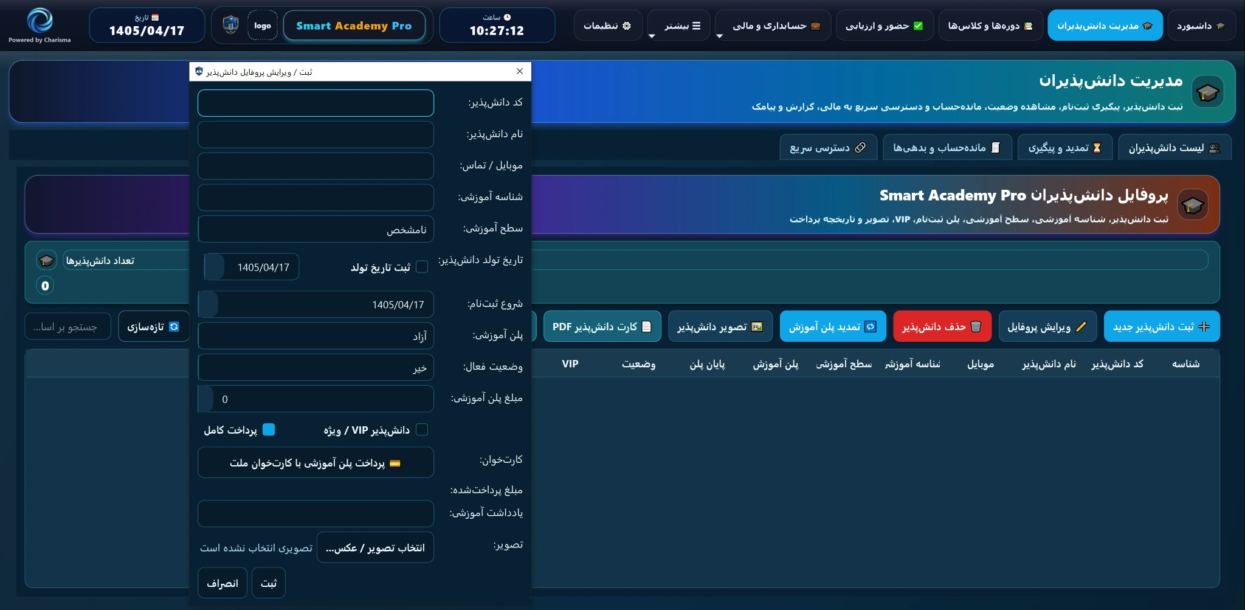This screenshot has width=1245, height=610.
Task: Close the ثبت / ویرایش پروفایل dialog
Action: (x=520, y=71)
